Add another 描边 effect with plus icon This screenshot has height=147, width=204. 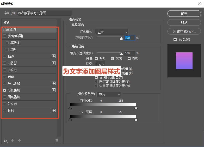click(54, 56)
